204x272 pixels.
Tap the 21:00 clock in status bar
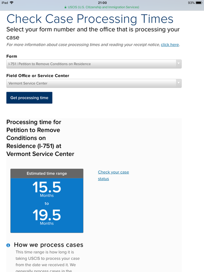[x=102, y=3]
